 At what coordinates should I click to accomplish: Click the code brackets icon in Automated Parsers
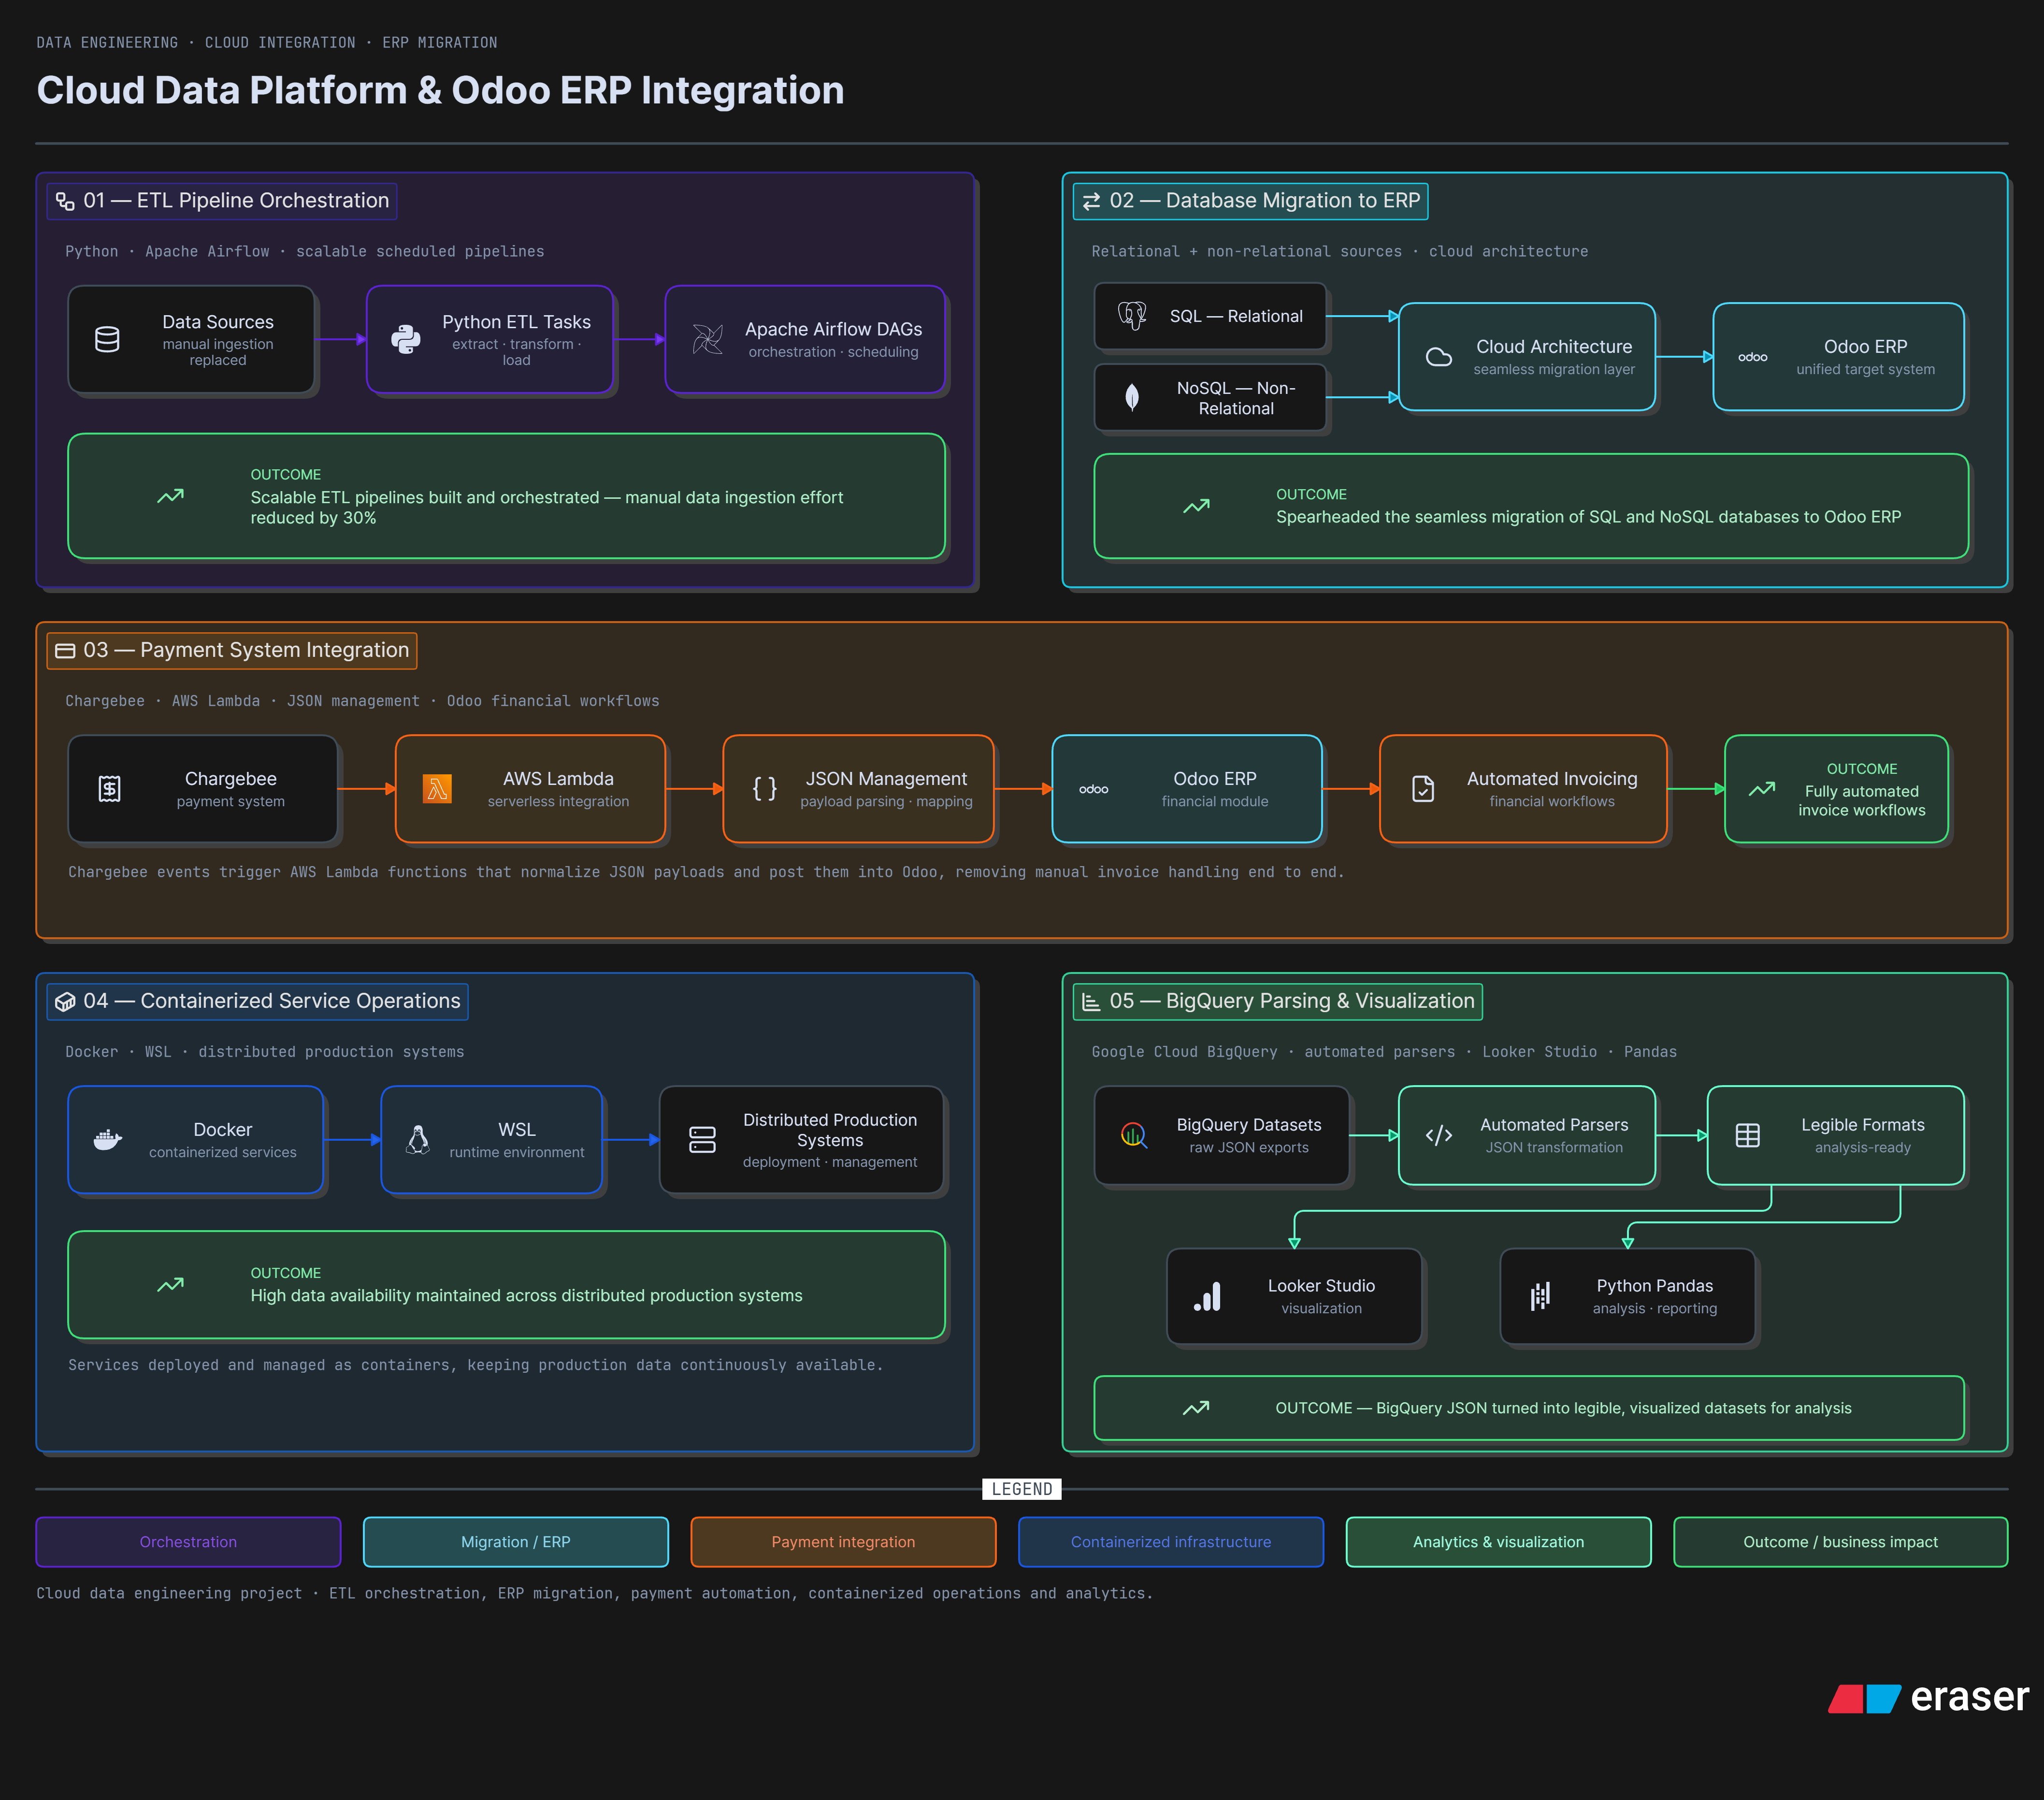click(1439, 1135)
